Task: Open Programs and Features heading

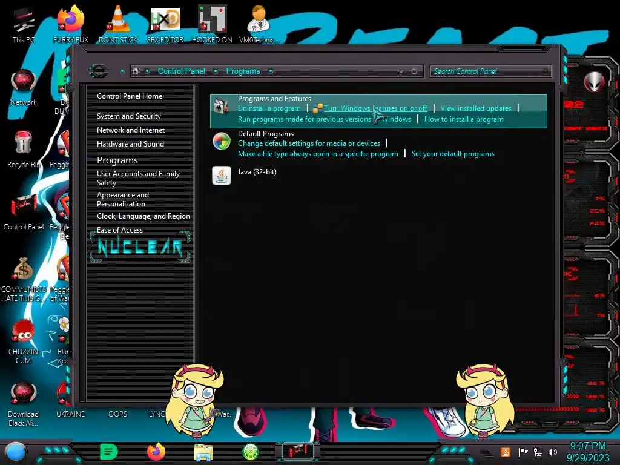Action: [274, 99]
